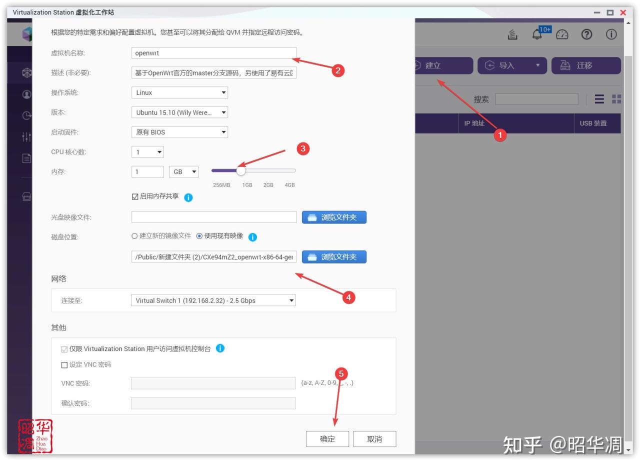Click the memory slider handle
The height and width of the screenshot is (472, 640).
point(241,170)
